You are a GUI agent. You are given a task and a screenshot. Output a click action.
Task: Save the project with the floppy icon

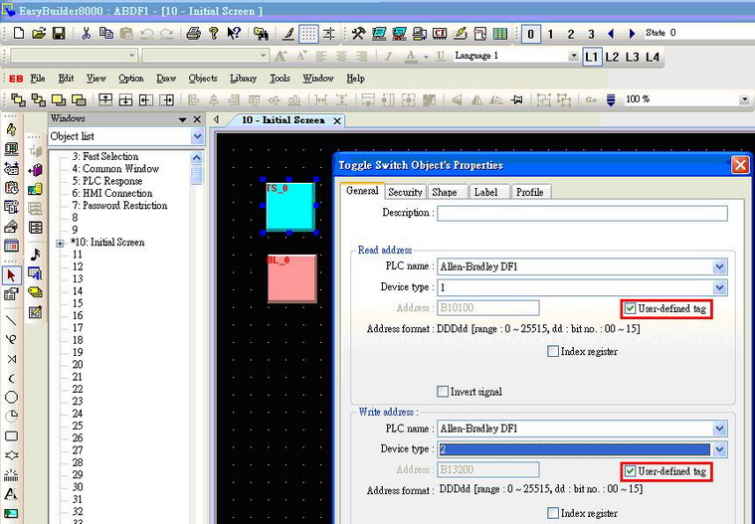pos(59,33)
